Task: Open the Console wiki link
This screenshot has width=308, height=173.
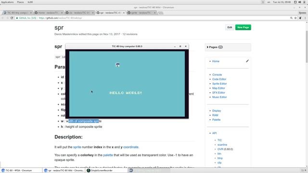Action: [x=217, y=75]
